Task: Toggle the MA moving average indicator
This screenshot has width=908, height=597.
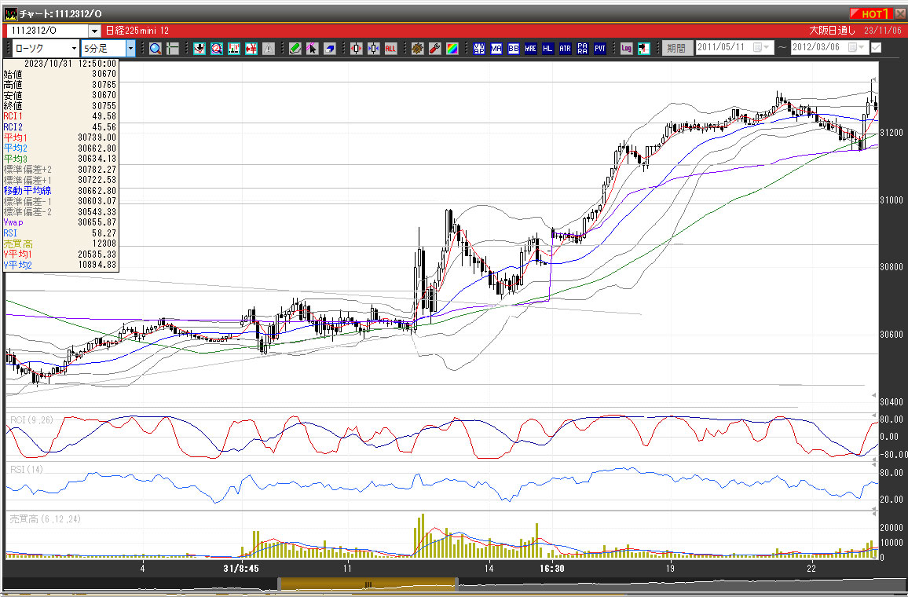Action: [496, 49]
